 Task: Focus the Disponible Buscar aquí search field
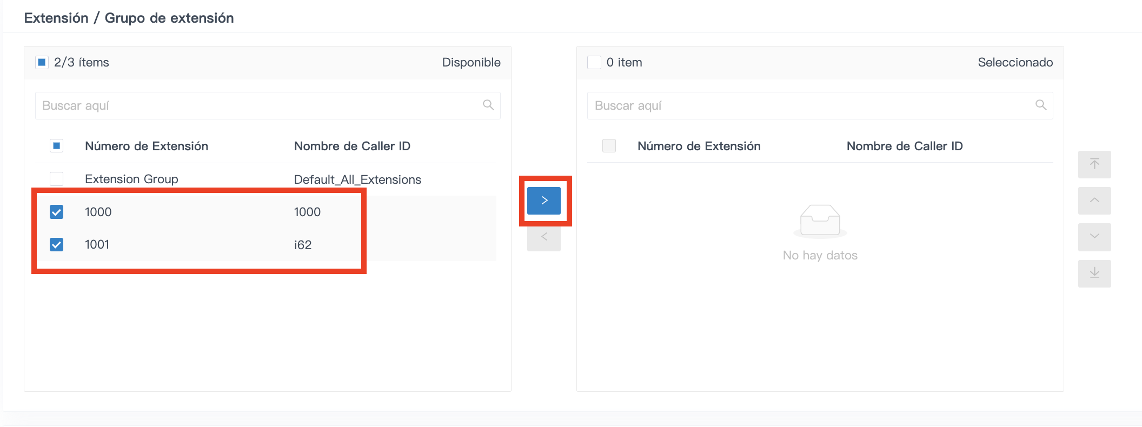coord(268,105)
